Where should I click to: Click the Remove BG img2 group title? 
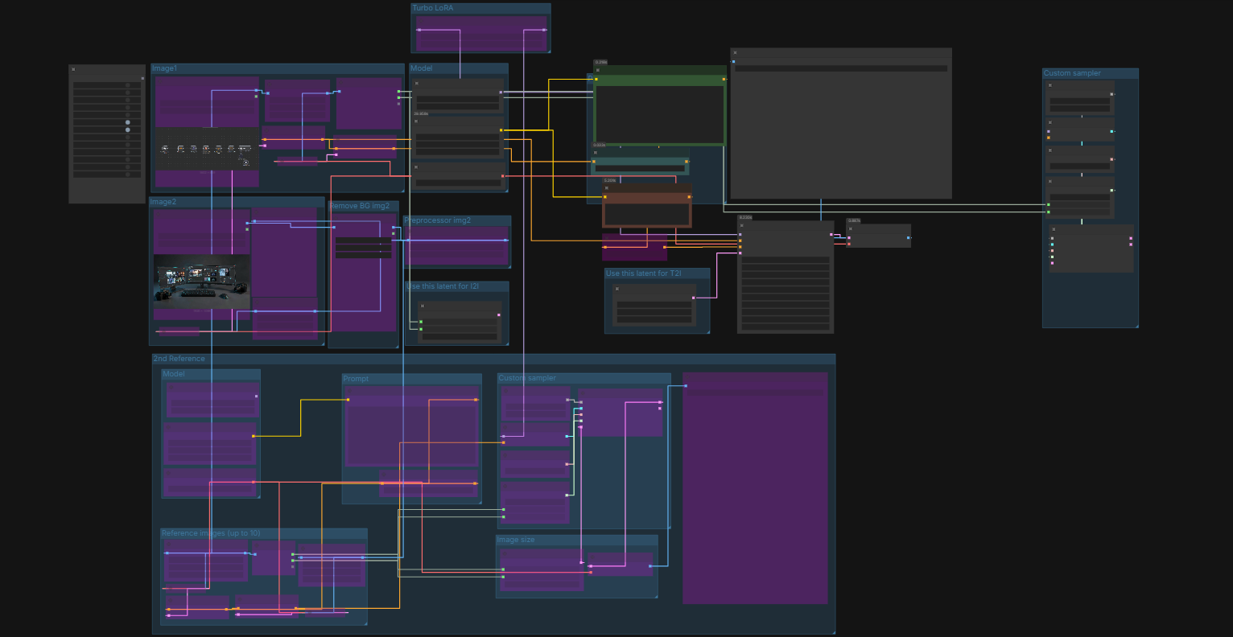[x=360, y=206]
